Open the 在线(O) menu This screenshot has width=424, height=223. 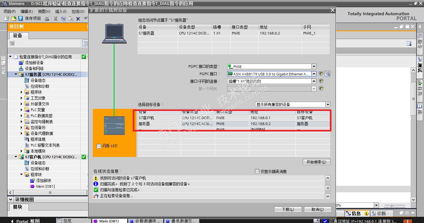pos(78,11)
